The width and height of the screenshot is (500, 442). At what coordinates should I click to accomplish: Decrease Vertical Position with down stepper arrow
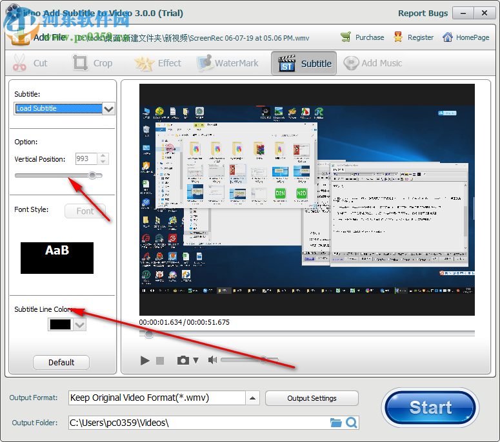click(103, 162)
